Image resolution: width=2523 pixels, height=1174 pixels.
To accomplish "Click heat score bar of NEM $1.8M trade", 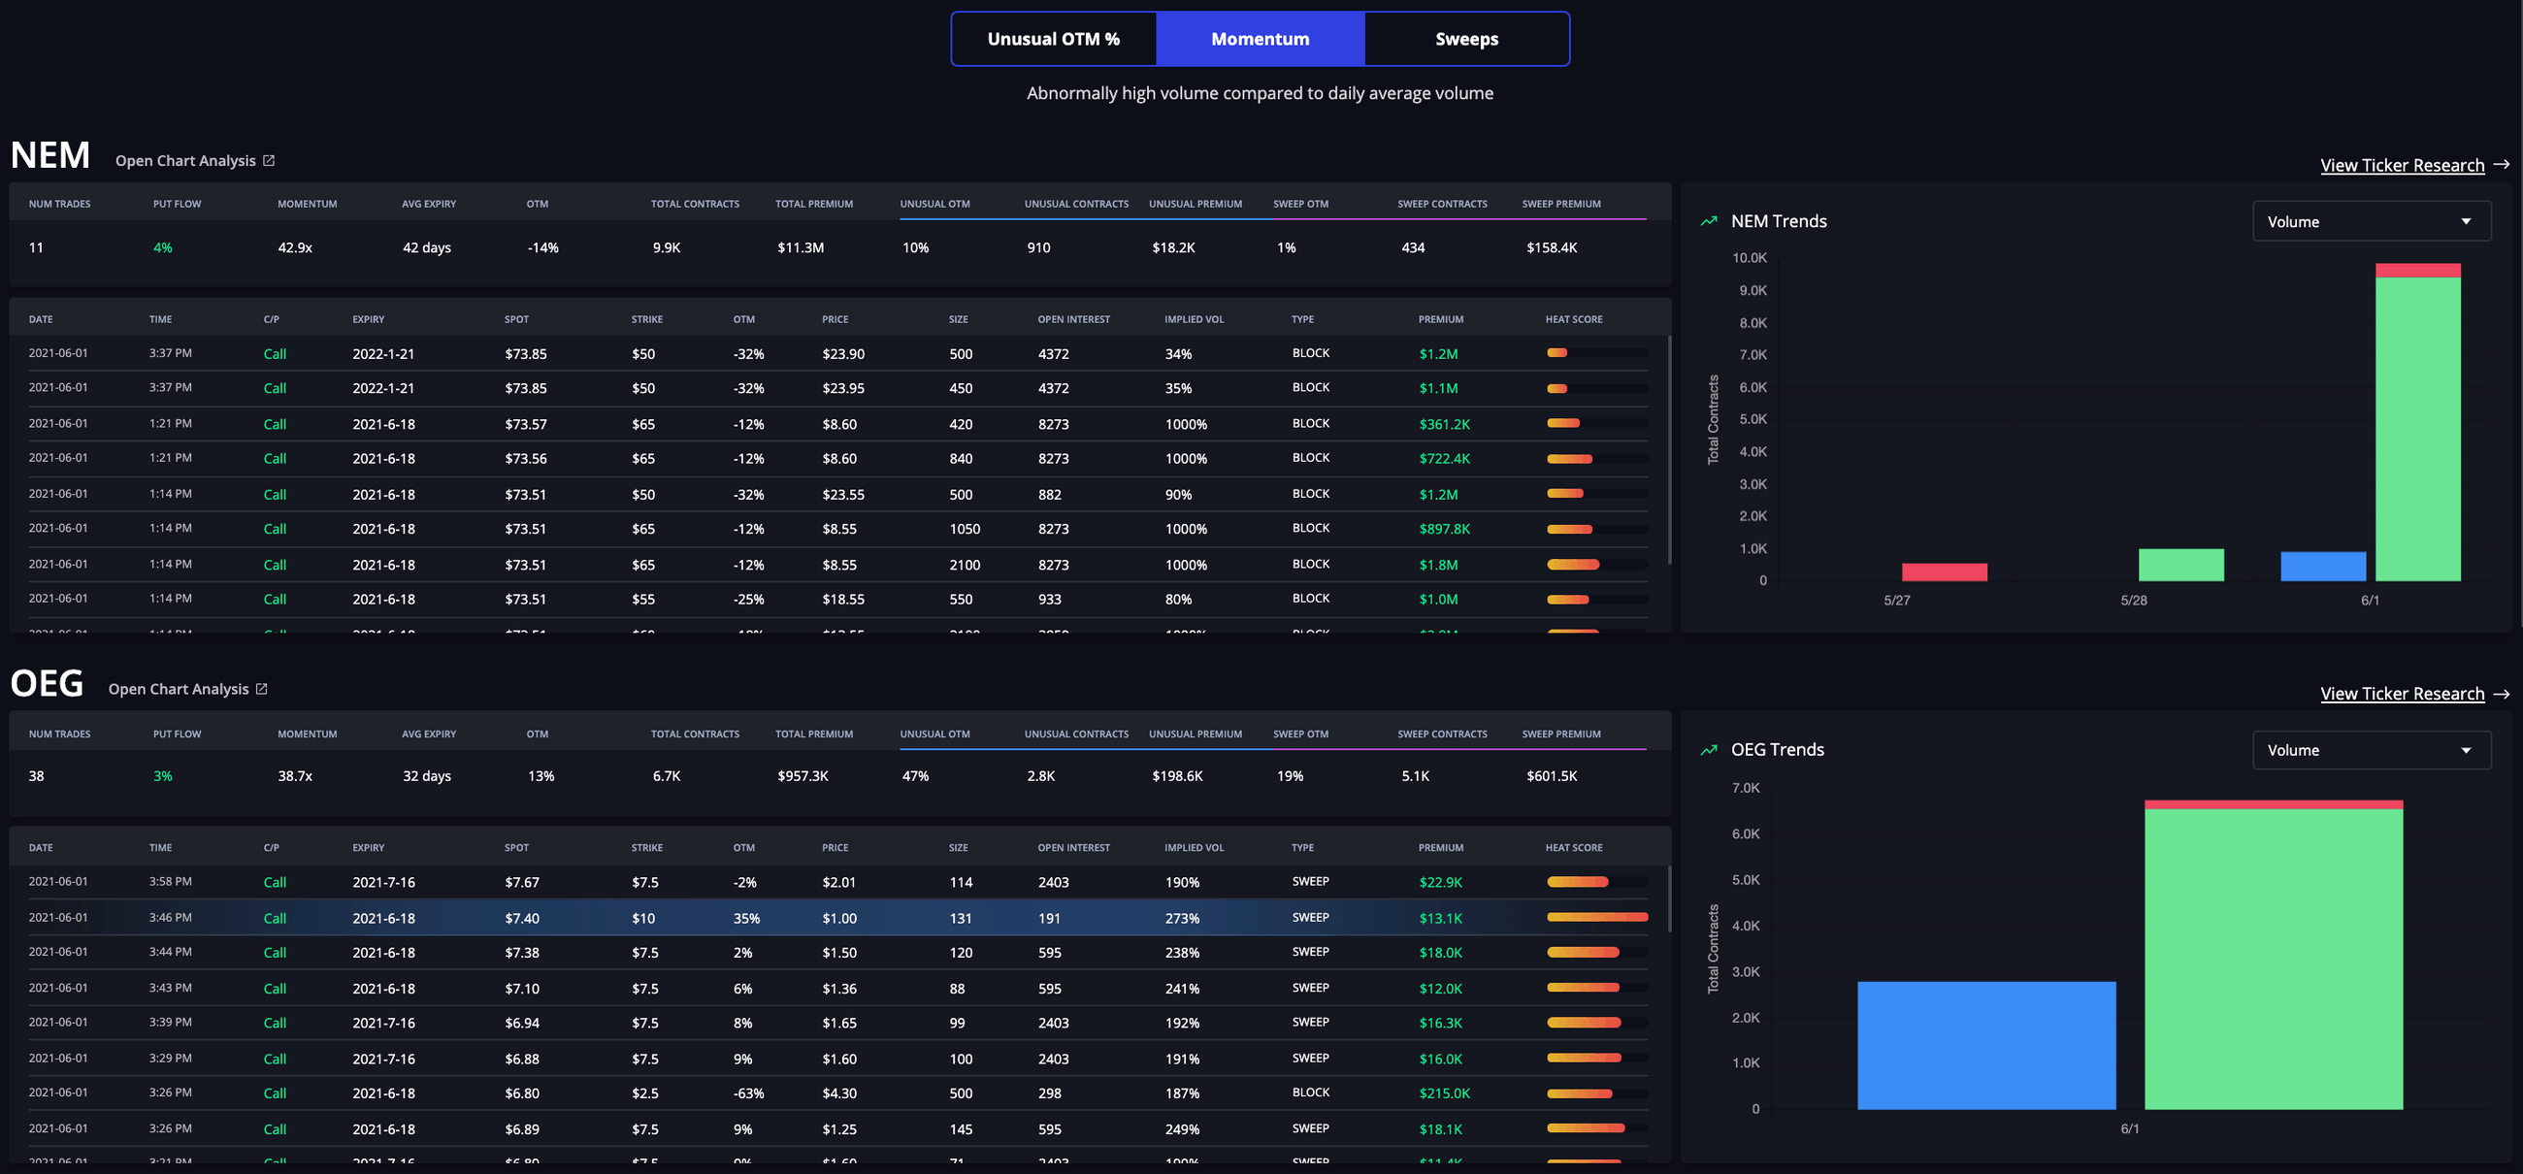I will pos(1596,565).
